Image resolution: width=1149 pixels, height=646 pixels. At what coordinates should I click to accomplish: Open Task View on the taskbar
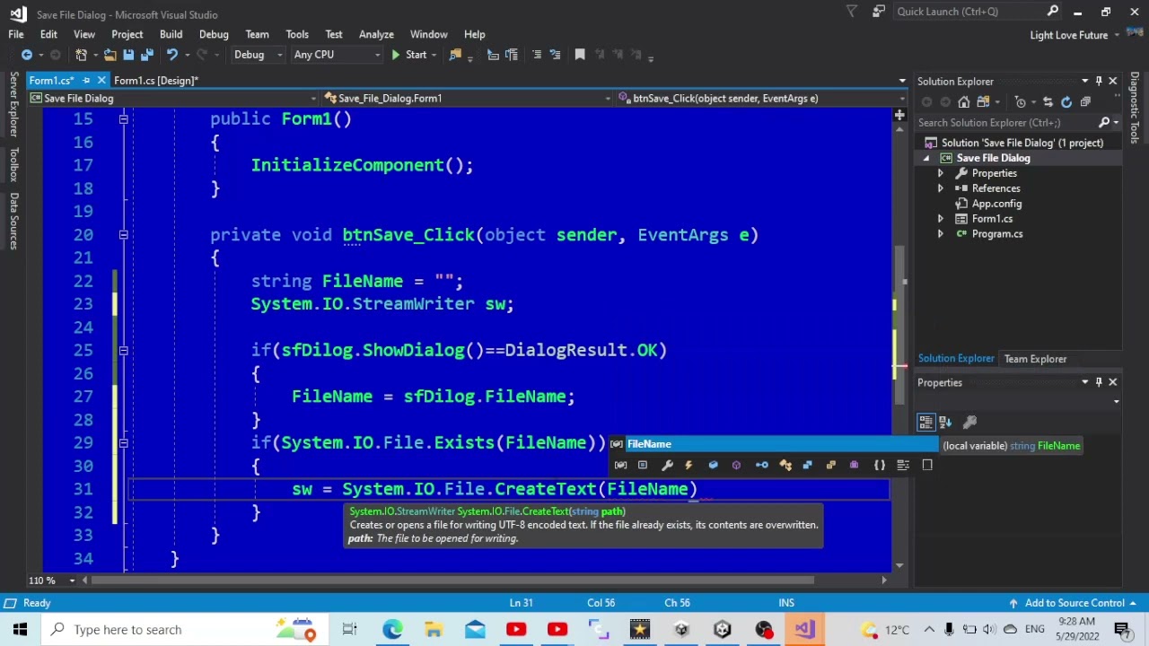tap(349, 629)
